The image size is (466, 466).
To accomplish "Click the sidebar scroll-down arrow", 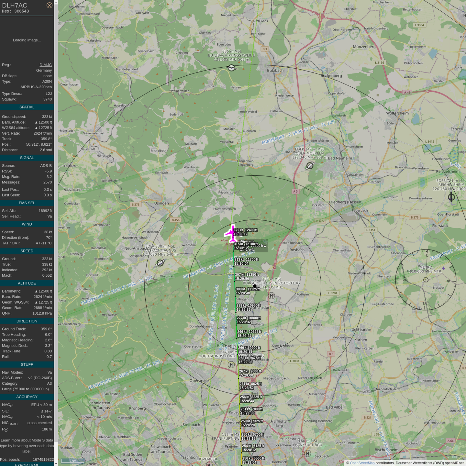I will tap(56, 463).
